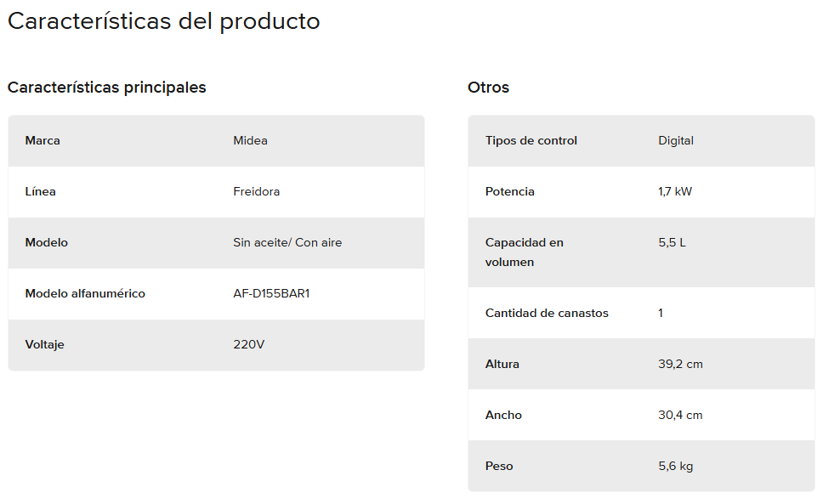
Task: Click the '1,7 kW' power value
Action: pyautogui.click(x=675, y=191)
